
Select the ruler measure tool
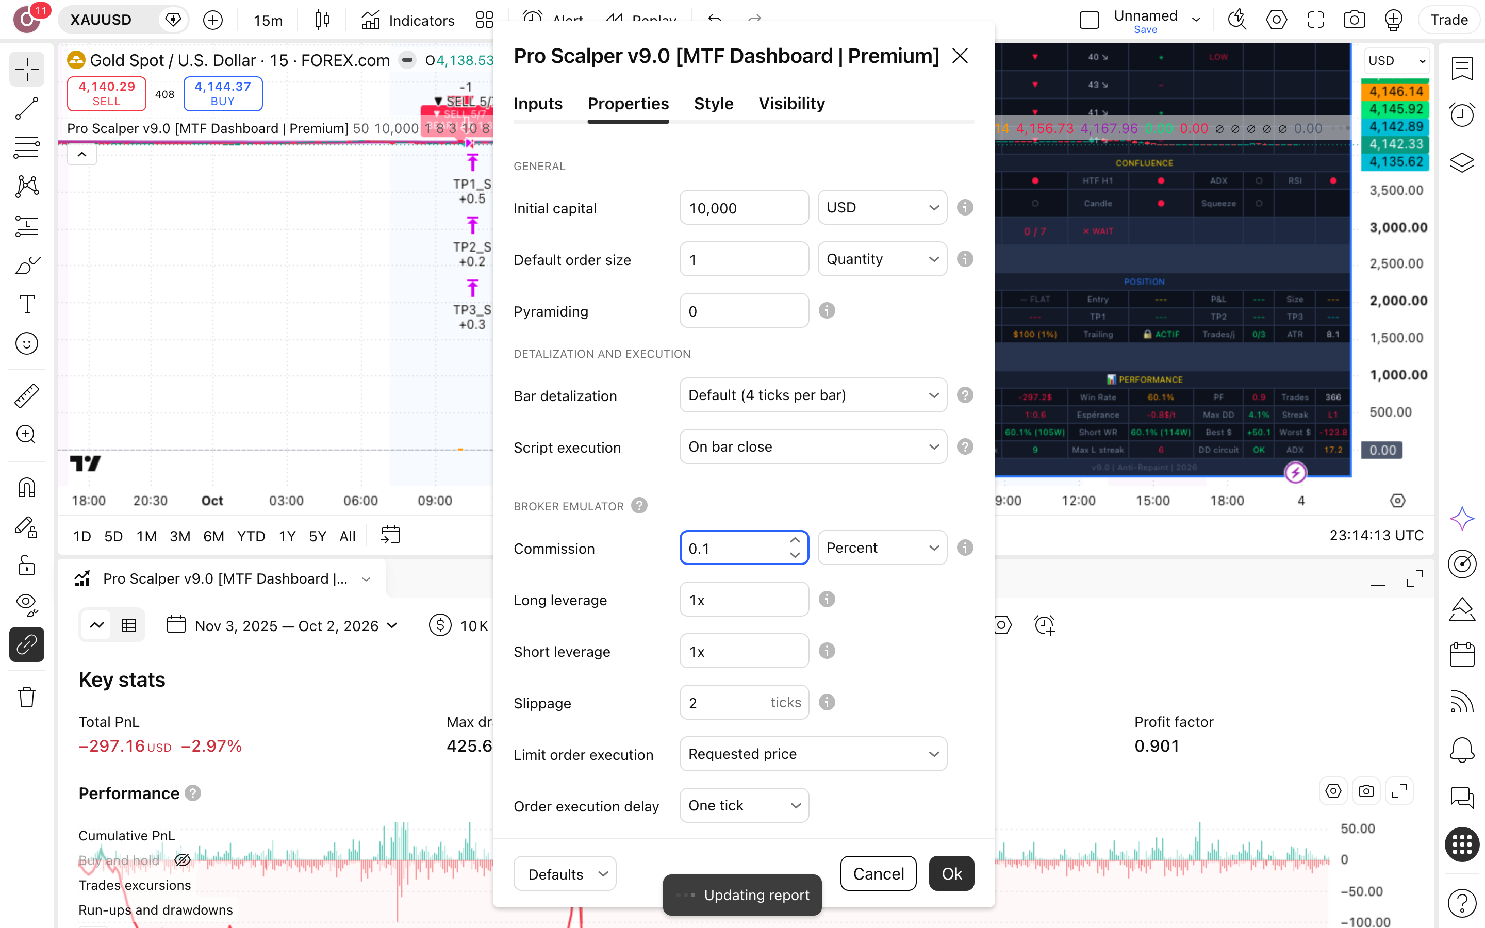coord(26,396)
